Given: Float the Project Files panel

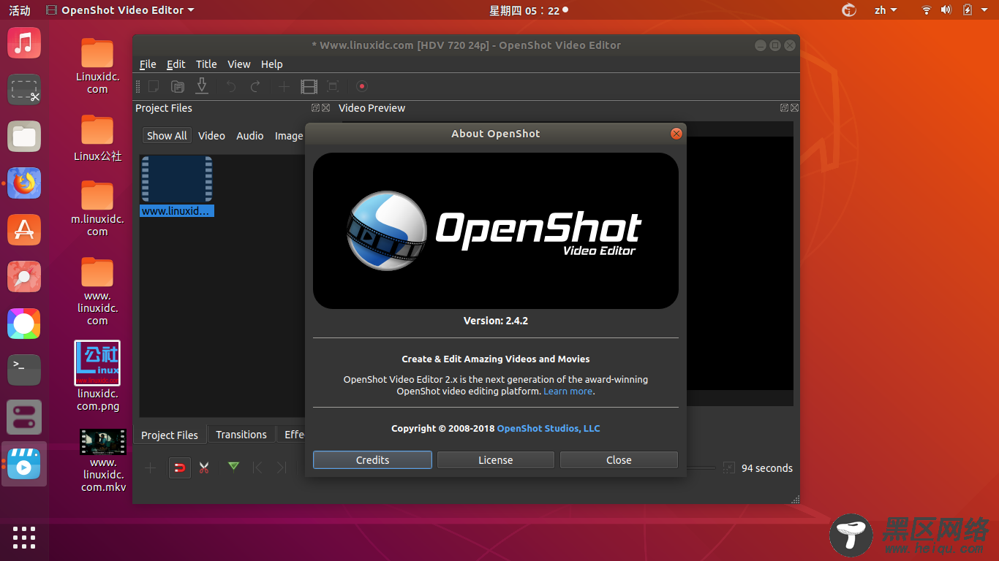Looking at the screenshot, I should pyautogui.click(x=315, y=107).
